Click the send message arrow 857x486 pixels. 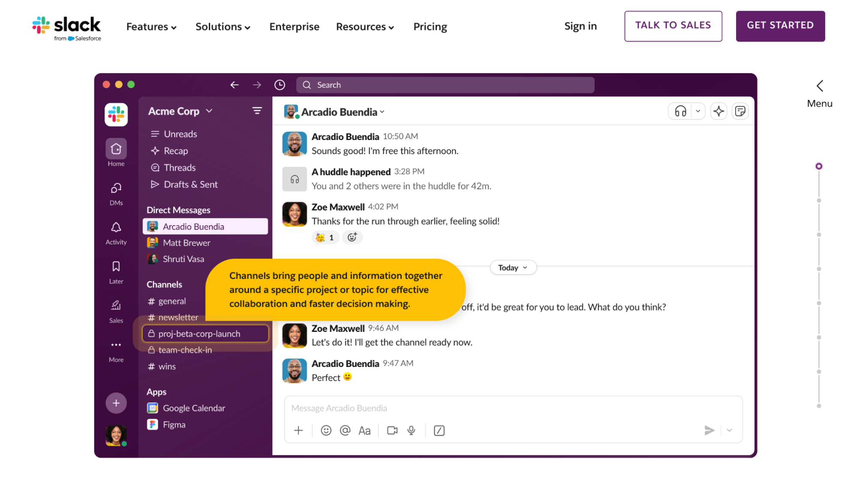pos(709,430)
